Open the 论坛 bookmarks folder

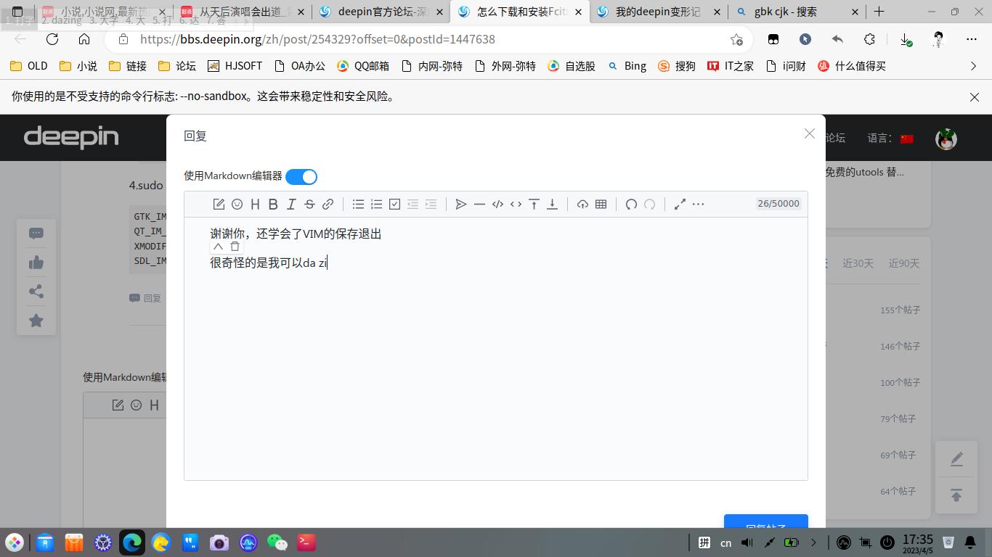(177, 66)
